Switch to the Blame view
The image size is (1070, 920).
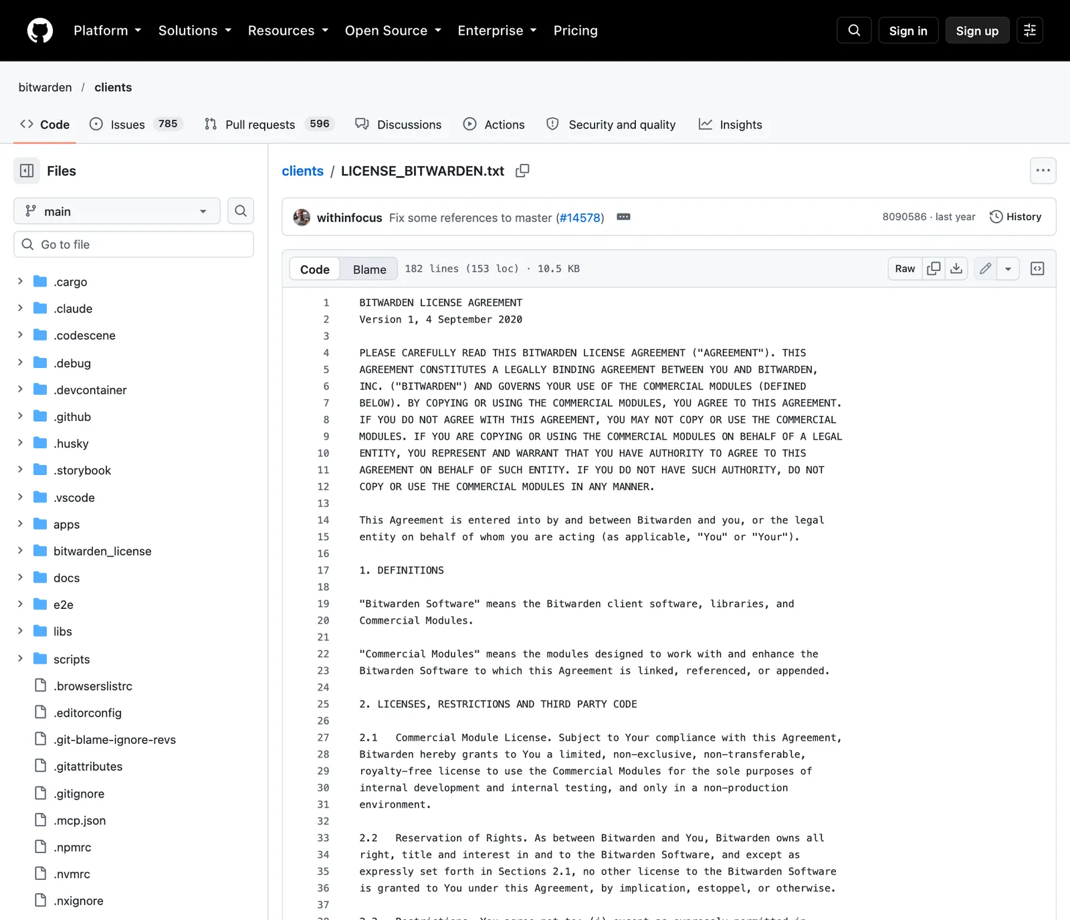click(x=370, y=270)
